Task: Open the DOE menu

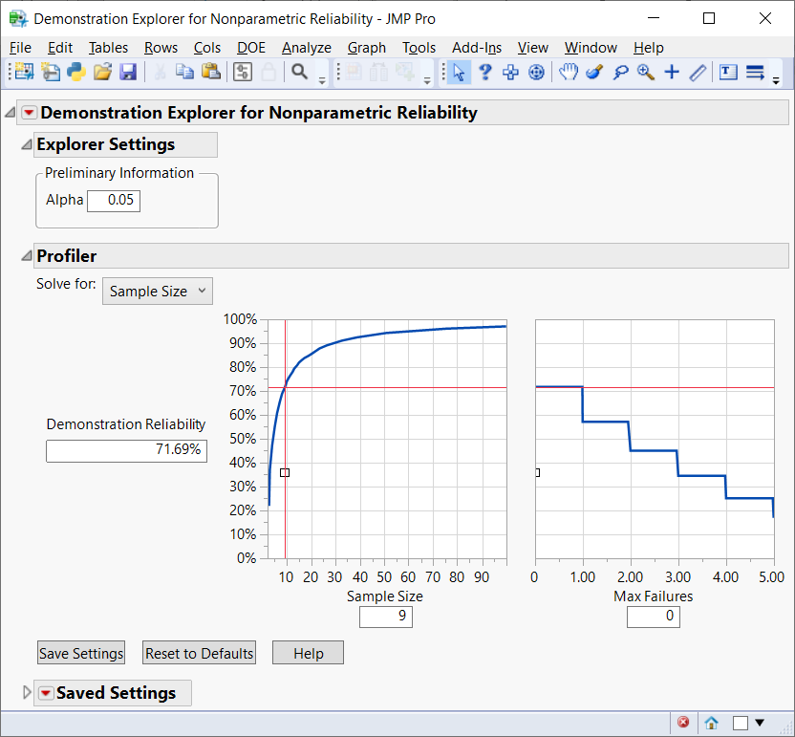Action: tap(251, 48)
